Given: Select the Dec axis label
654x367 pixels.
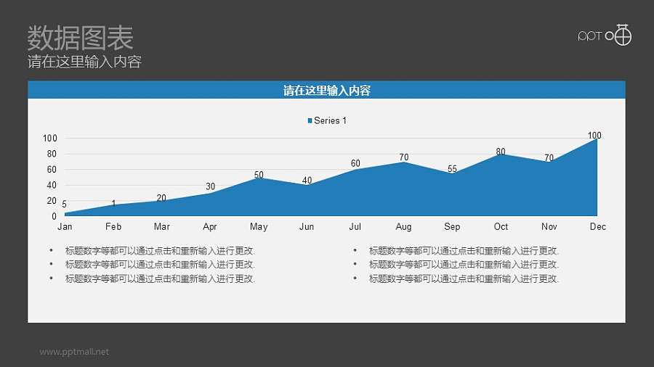Looking at the screenshot, I should click(x=598, y=226).
